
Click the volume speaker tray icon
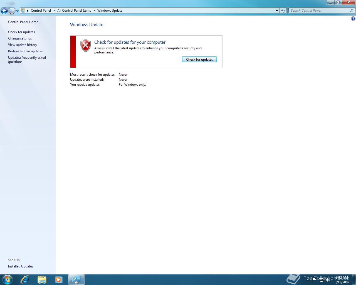[x=328, y=279]
